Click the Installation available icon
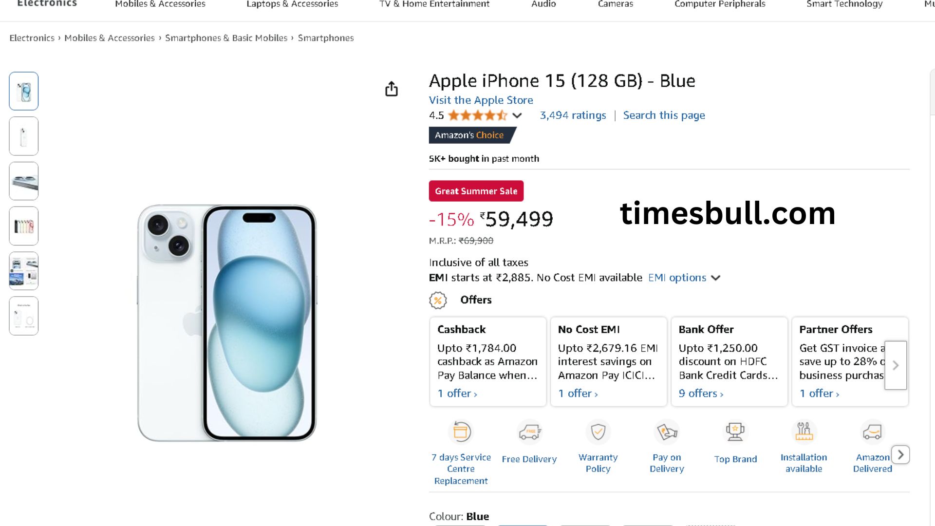The image size is (935, 526). pos(804,432)
